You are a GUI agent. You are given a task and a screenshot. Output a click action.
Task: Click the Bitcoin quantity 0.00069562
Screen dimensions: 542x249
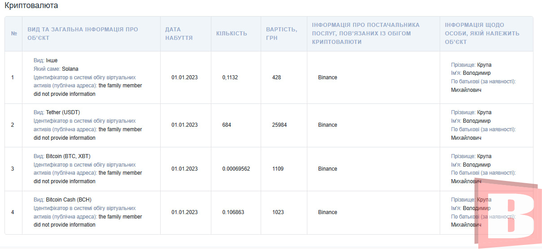point(236,169)
